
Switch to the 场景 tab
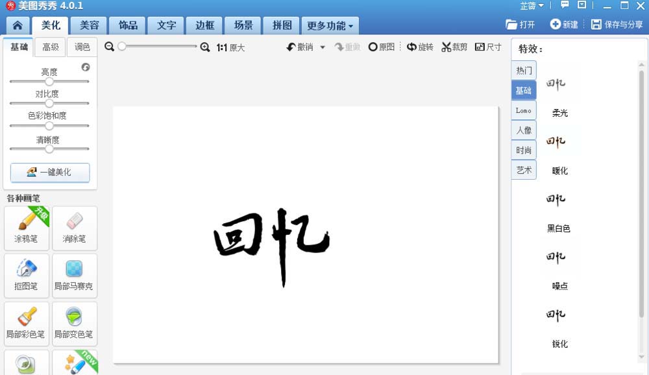(243, 26)
